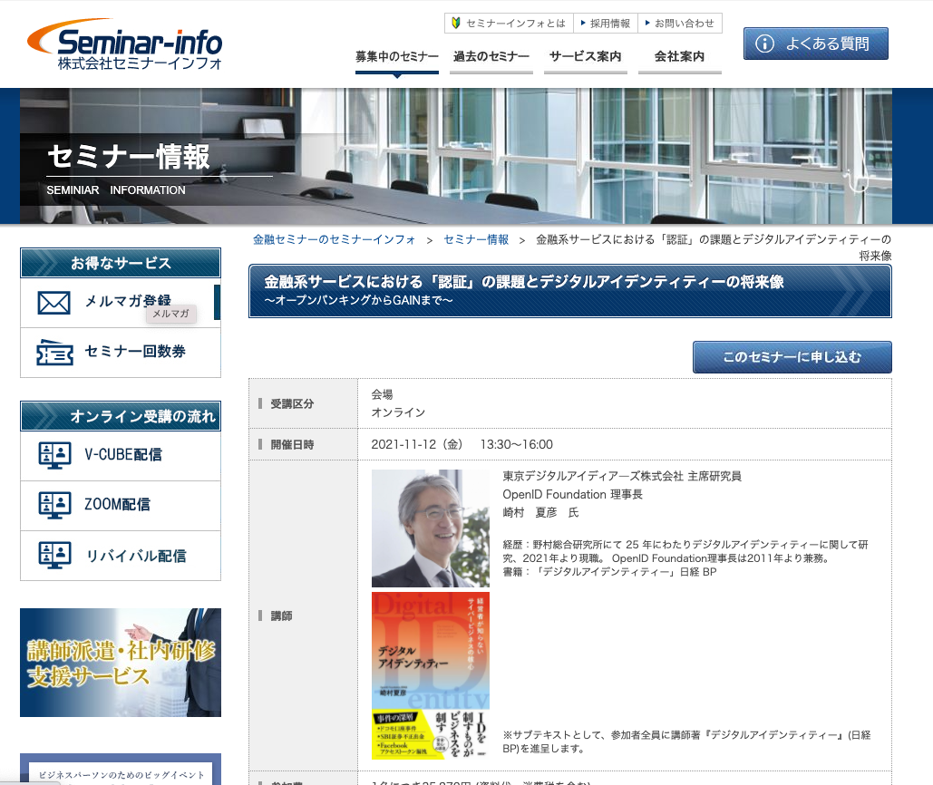This screenshot has height=785, width=933.
Task: Open the セミナー回数券 link
Action: coord(121,353)
